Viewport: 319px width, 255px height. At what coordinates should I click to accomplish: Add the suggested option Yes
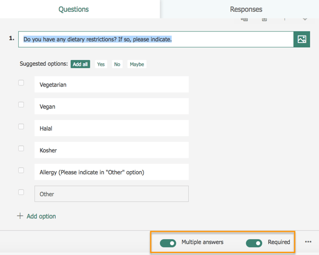click(x=101, y=64)
